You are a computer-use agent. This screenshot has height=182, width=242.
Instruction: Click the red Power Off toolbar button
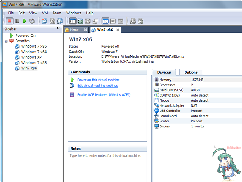(x=9, y=21)
